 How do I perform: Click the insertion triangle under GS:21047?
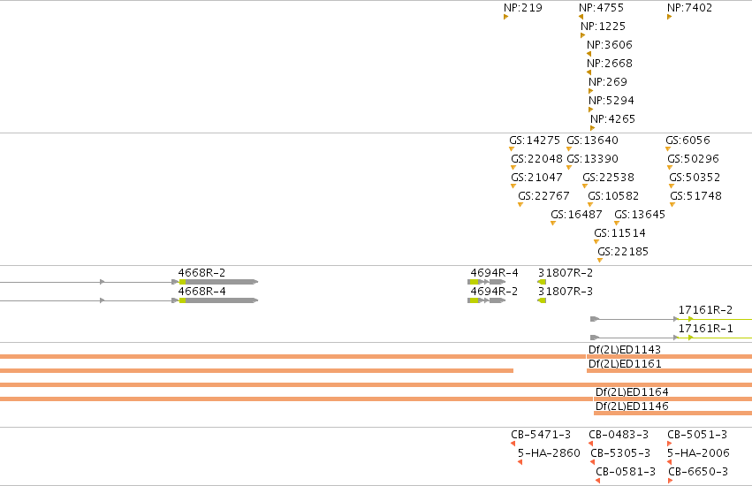[x=513, y=186]
